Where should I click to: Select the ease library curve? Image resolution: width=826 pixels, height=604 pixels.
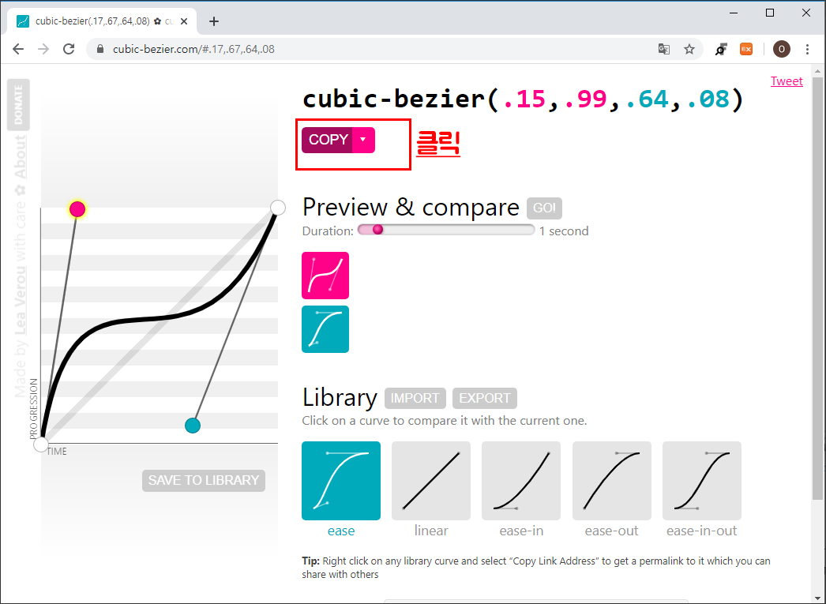coord(341,481)
